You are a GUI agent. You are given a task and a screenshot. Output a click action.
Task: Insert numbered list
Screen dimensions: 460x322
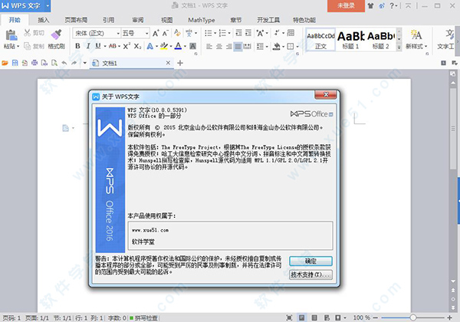(222, 33)
